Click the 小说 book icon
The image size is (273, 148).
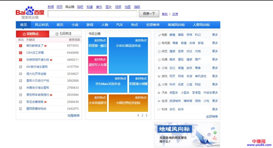click(159, 68)
